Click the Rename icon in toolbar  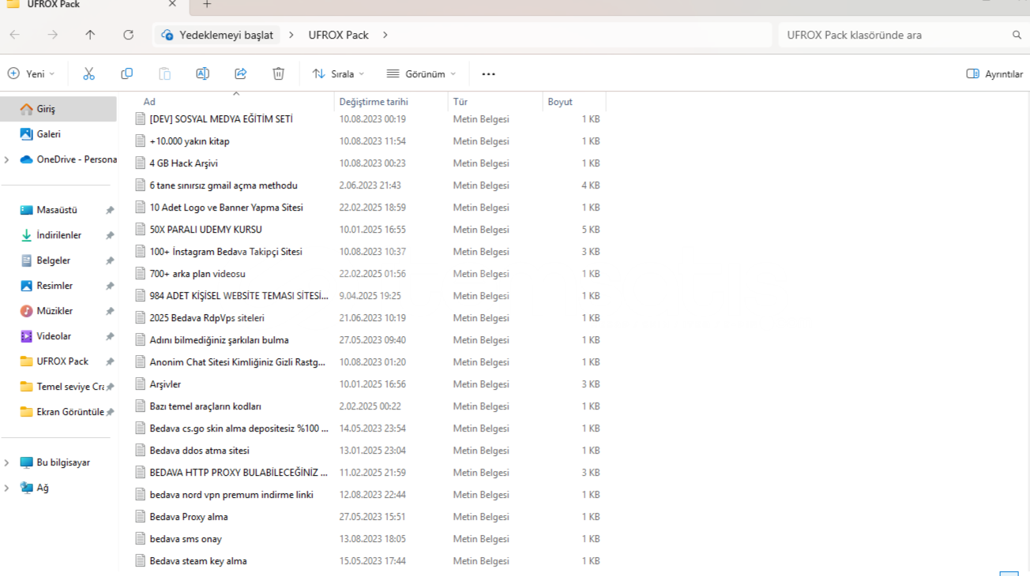coord(202,73)
